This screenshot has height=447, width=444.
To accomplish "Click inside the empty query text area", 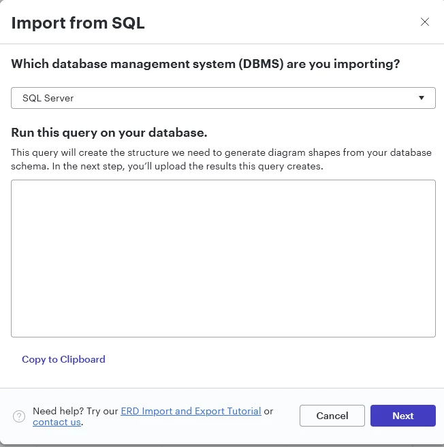I will point(223,259).
